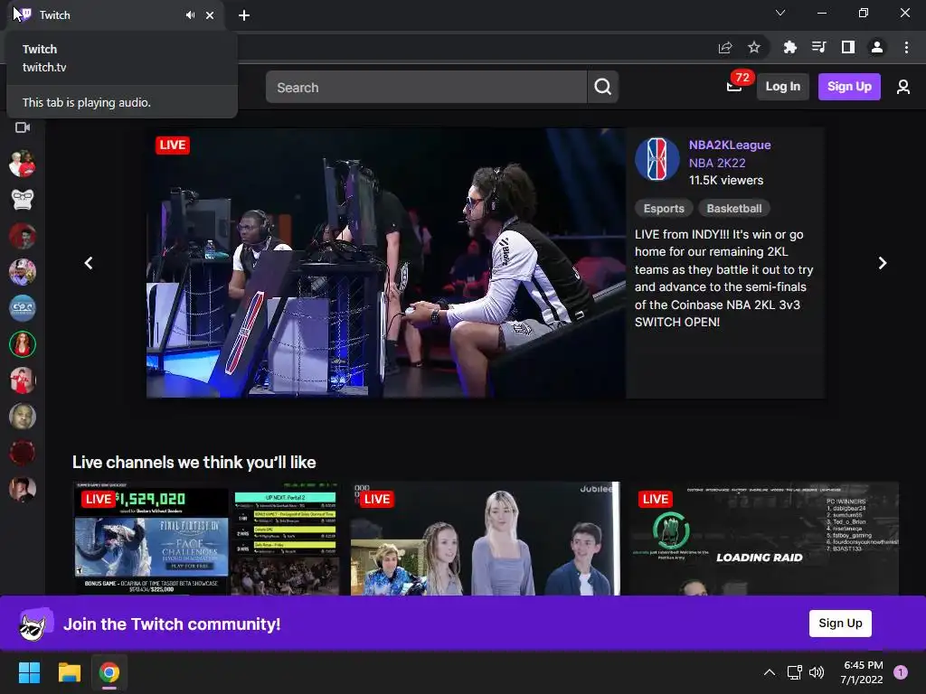Open the NBA 2K22 category link
Viewport: 926px width, 694px height.
717,163
